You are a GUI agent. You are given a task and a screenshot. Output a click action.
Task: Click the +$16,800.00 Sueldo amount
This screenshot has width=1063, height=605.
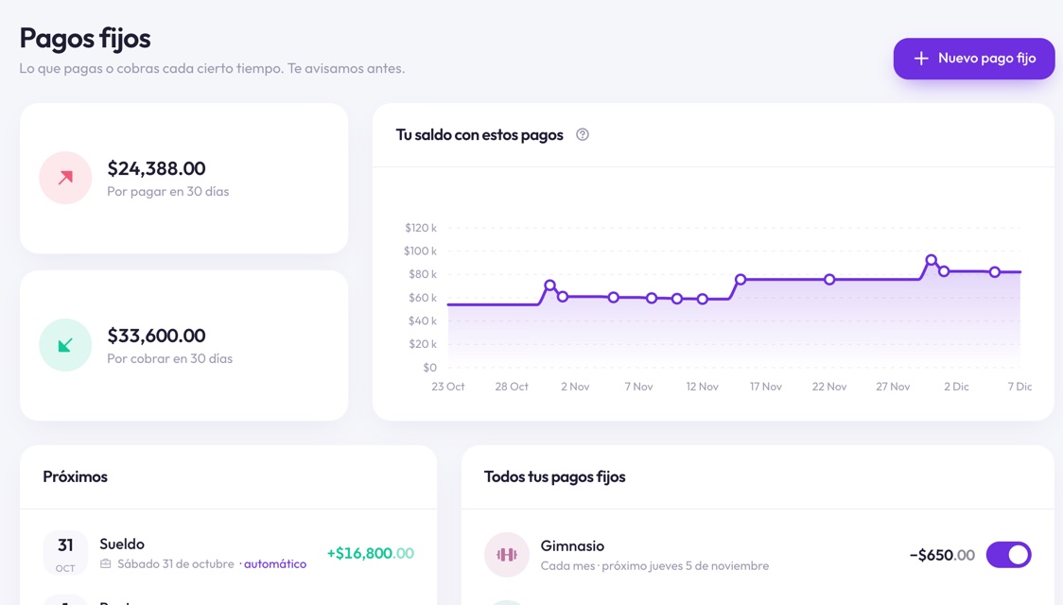370,553
